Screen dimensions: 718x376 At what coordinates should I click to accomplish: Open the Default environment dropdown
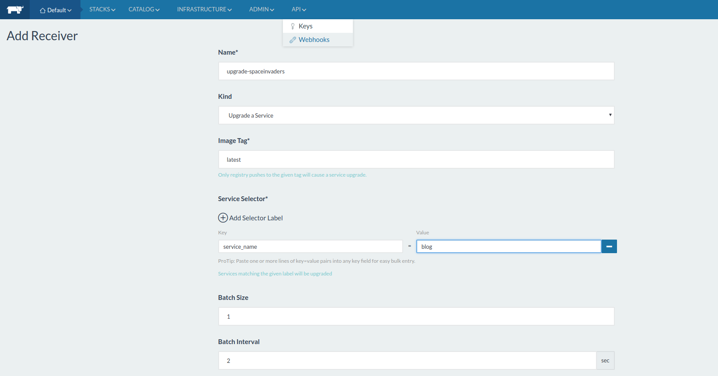pos(56,10)
